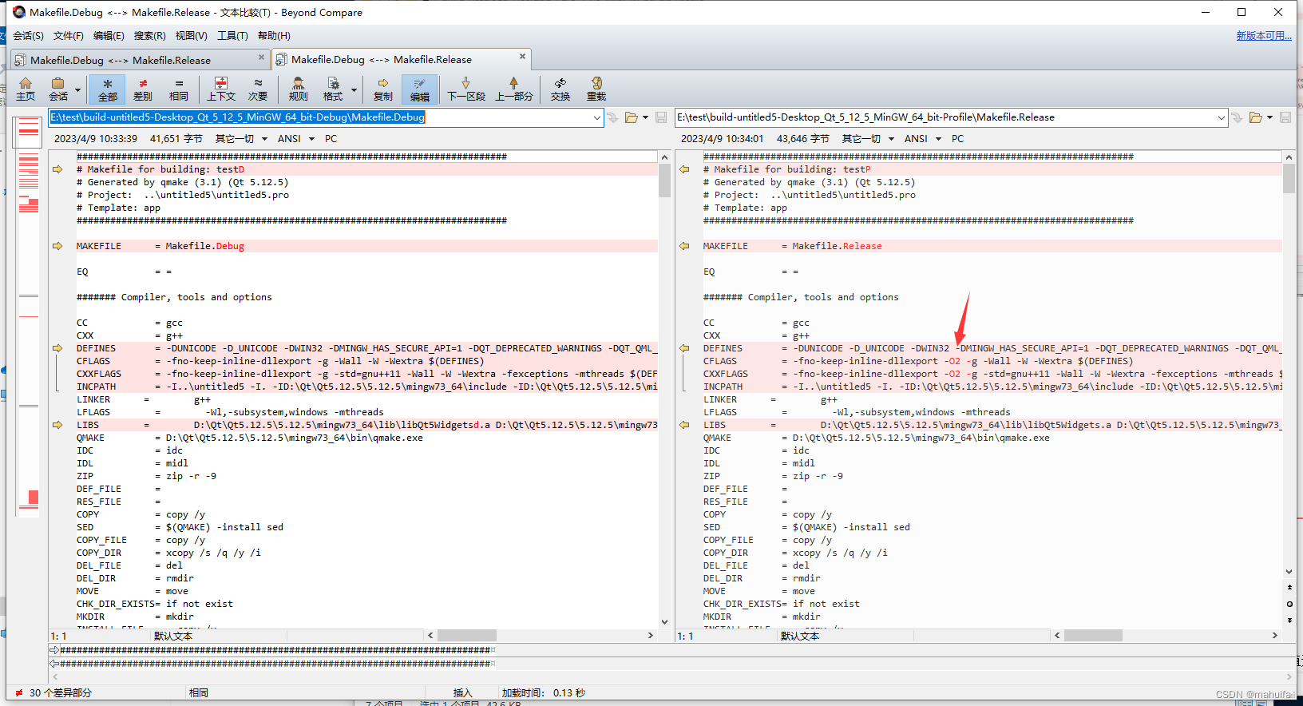
Task: Open the 搜索(R) menu
Action: [x=149, y=36]
